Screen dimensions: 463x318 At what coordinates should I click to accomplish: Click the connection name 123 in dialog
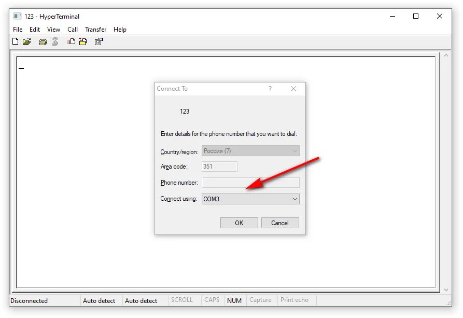click(185, 112)
